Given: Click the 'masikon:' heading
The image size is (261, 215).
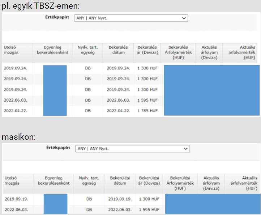Looking at the screenshot, I should (19, 137).
